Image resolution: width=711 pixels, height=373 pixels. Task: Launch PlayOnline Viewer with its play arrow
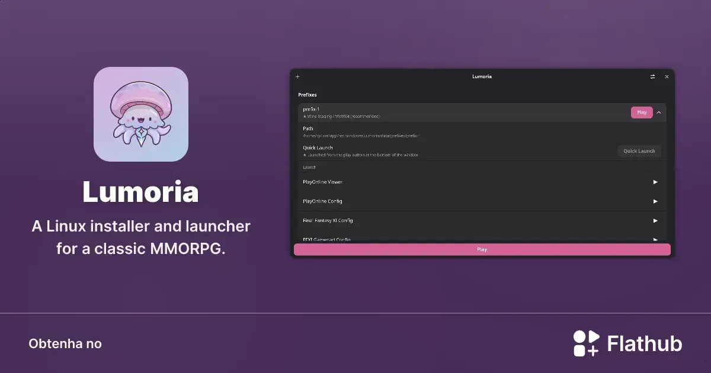click(655, 182)
